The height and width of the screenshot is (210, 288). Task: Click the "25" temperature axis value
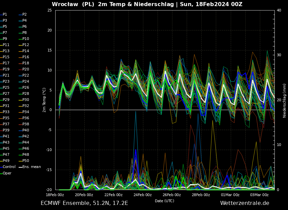[x=49, y=10]
